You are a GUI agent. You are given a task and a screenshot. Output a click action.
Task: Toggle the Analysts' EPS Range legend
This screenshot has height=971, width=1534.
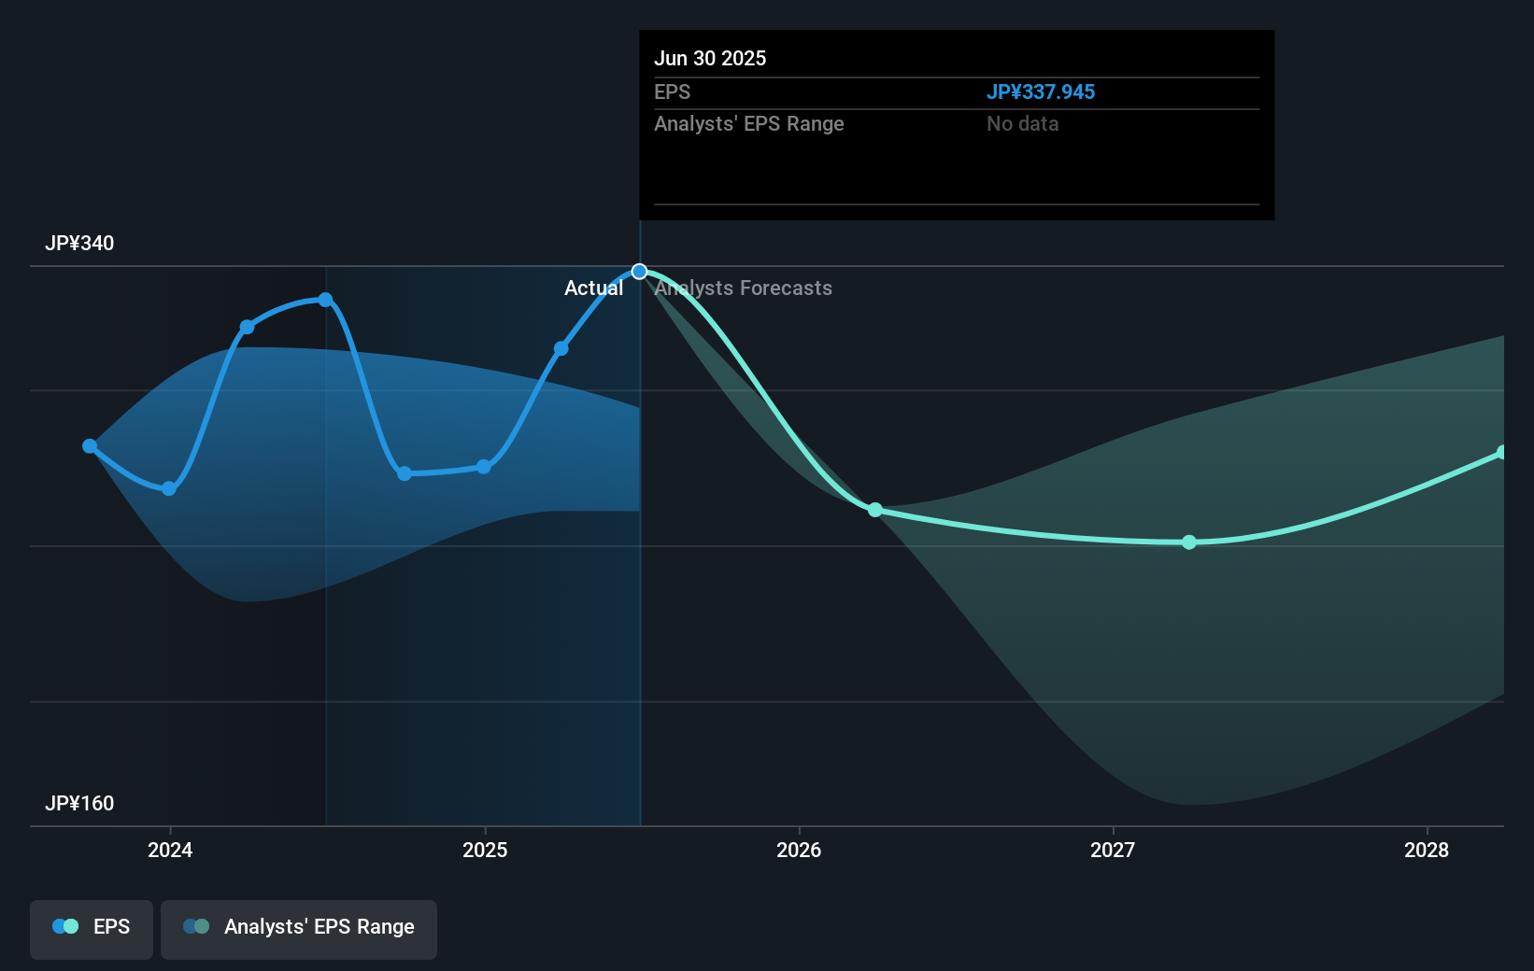tap(299, 929)
